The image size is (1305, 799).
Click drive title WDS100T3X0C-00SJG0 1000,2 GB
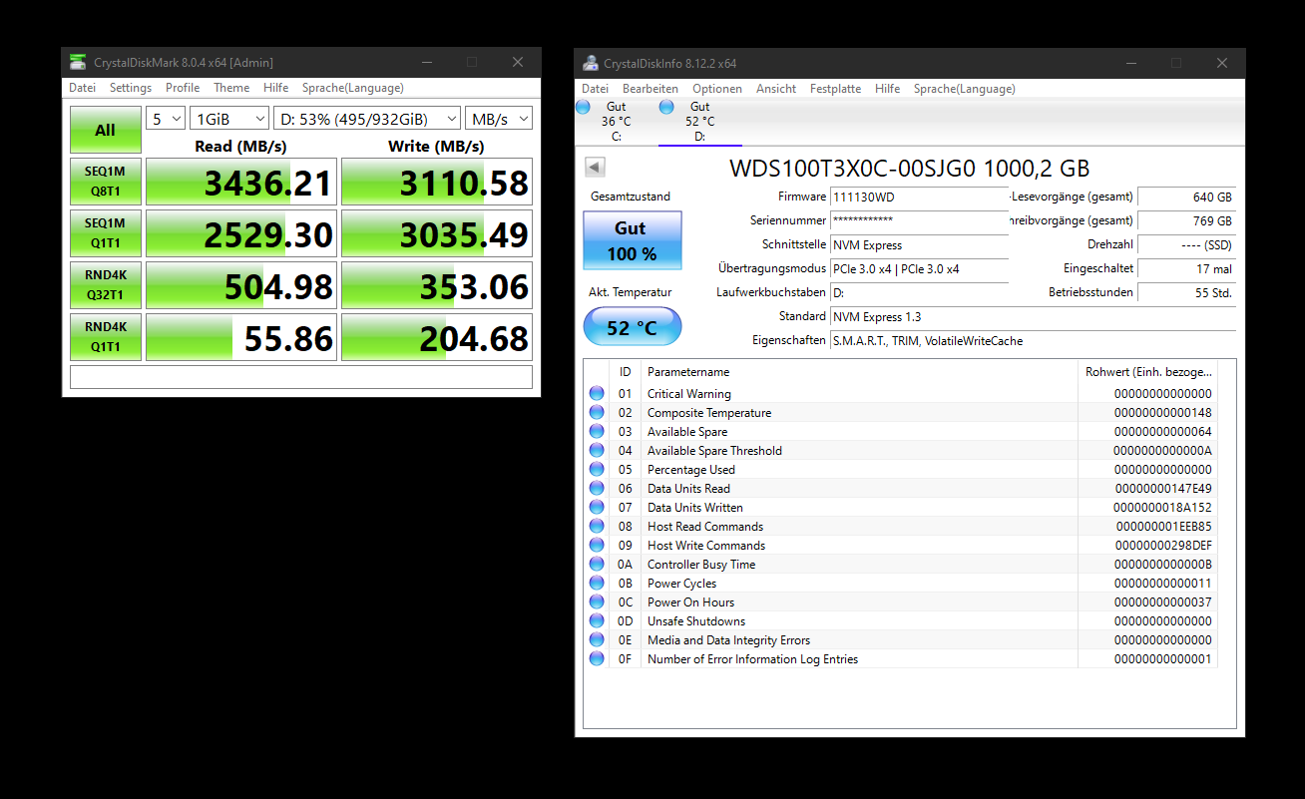point(910,167)
